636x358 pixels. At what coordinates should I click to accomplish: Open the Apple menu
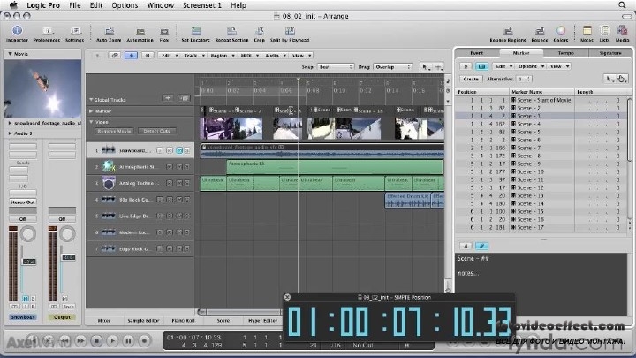pyautogui.click(x=13, y=5)
